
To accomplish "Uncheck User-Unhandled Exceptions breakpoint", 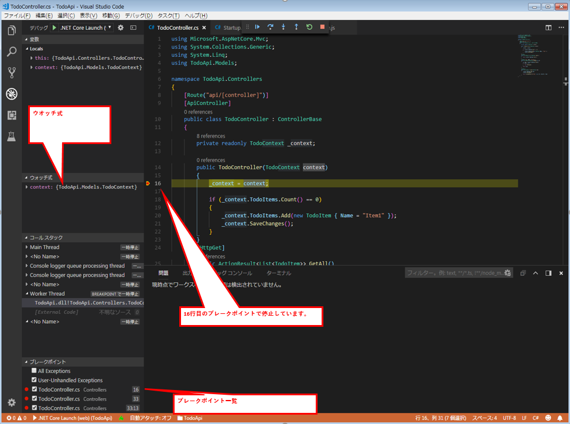I will pyautogui.click(x=34, y=380).
